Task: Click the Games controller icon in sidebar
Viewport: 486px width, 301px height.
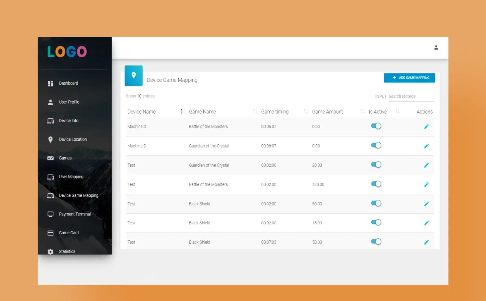Action: [x=50, y=158]
